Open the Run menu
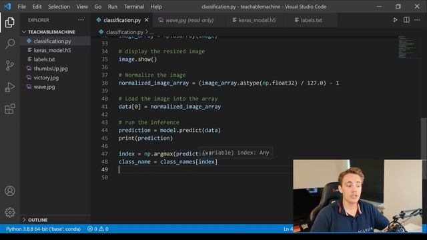427x240 pixels. click(113, 7)
